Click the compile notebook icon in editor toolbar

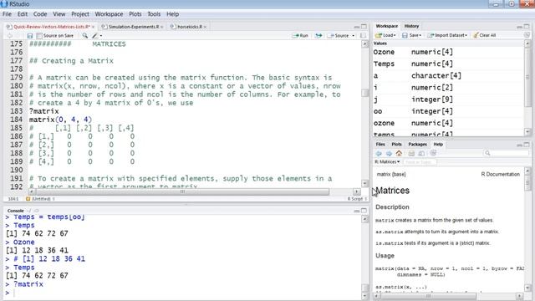coord(363,35)
